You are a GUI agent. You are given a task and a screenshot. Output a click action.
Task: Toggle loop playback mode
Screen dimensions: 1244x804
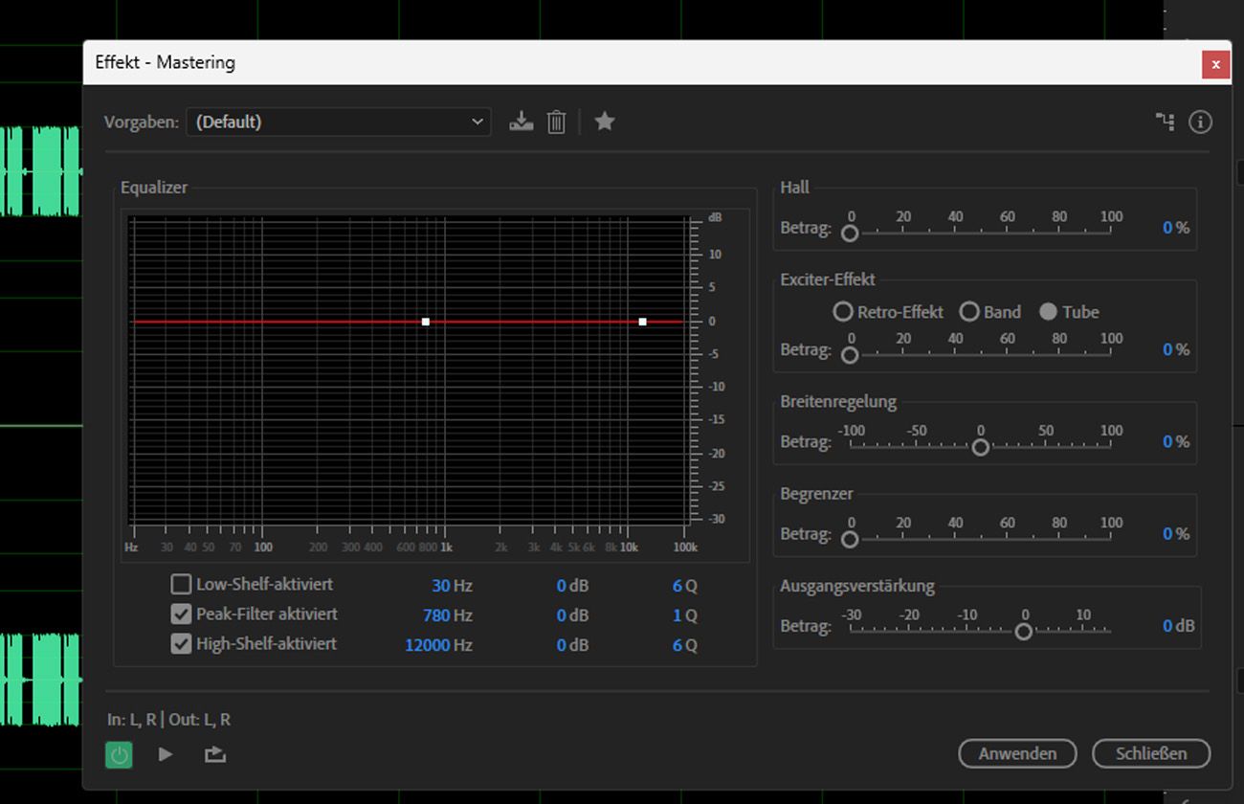click(214, 754)
